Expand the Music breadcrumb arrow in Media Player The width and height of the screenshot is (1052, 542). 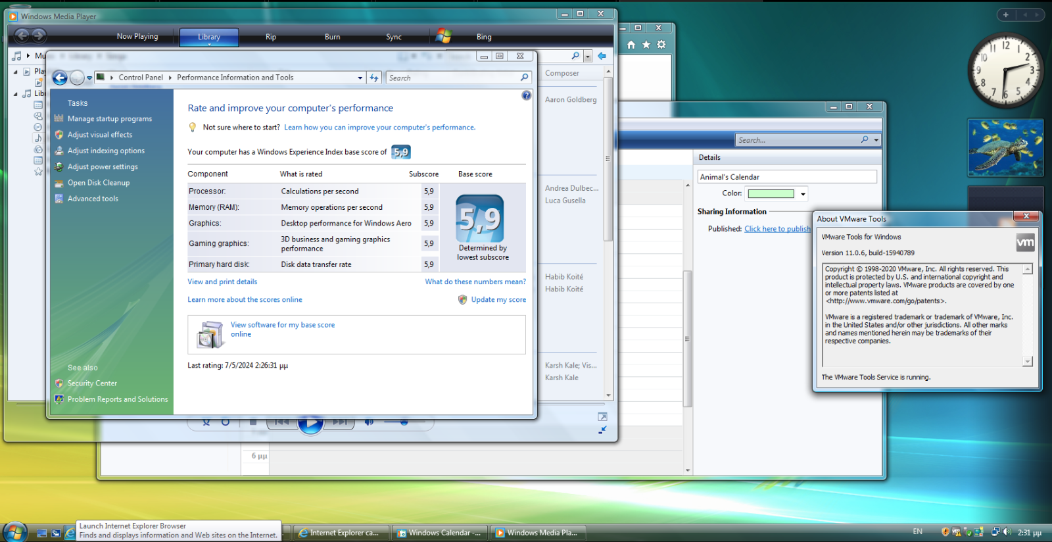[x=28, y=56]
